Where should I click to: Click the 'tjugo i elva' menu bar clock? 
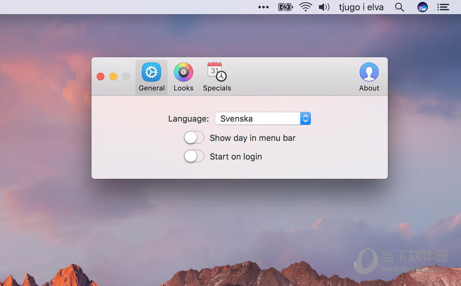(361, 7)
